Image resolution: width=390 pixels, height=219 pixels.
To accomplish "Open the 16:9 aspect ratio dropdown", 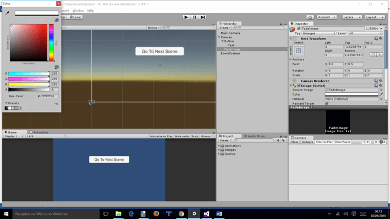I will click(x=46, y=136).
